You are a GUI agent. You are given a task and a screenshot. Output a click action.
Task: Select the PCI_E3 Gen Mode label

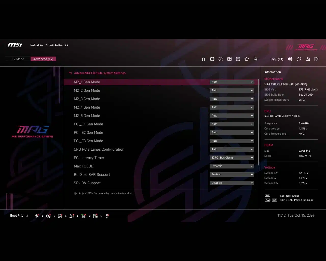point(88,141)
